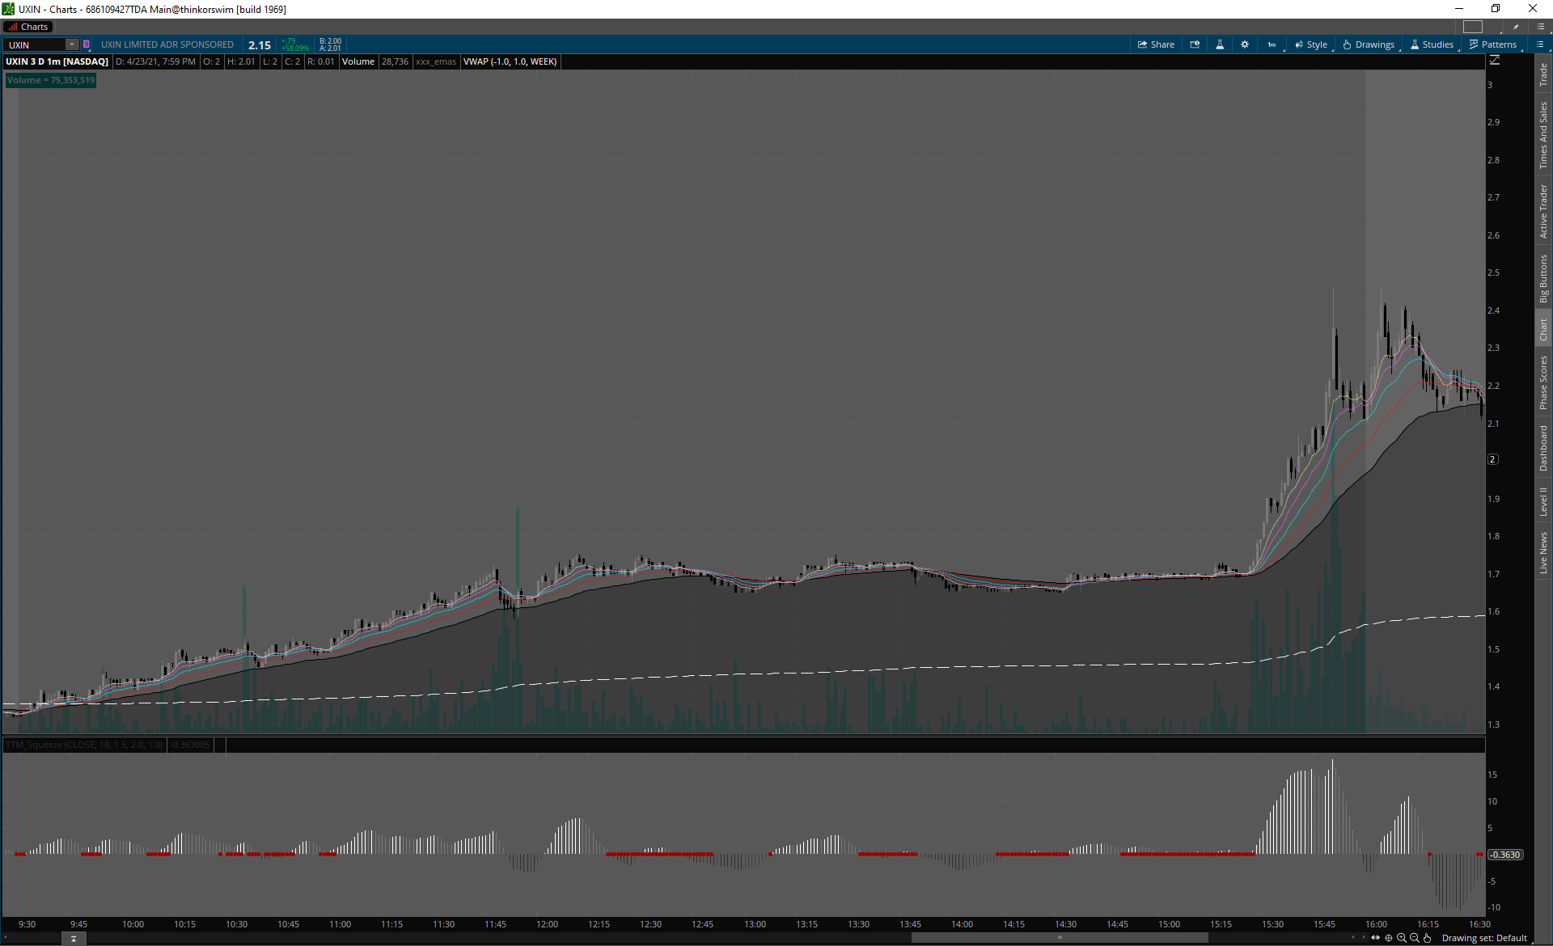Toggle the crosshair pan tool icon
The width and height of the screenshot is (1553, 946).
coord(1389,938)
